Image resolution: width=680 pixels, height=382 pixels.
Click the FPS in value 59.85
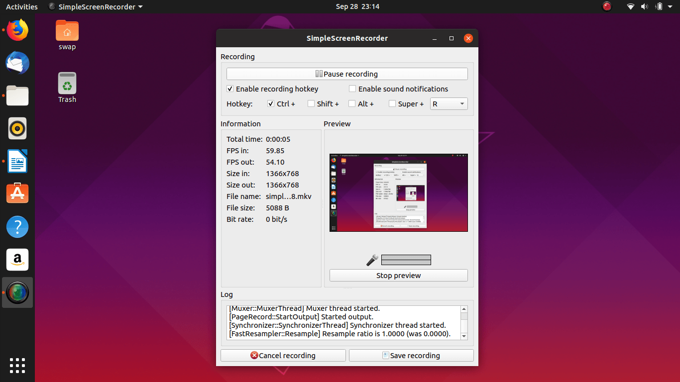[275, 151]
